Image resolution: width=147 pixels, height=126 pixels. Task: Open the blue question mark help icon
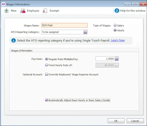[117, 11]
